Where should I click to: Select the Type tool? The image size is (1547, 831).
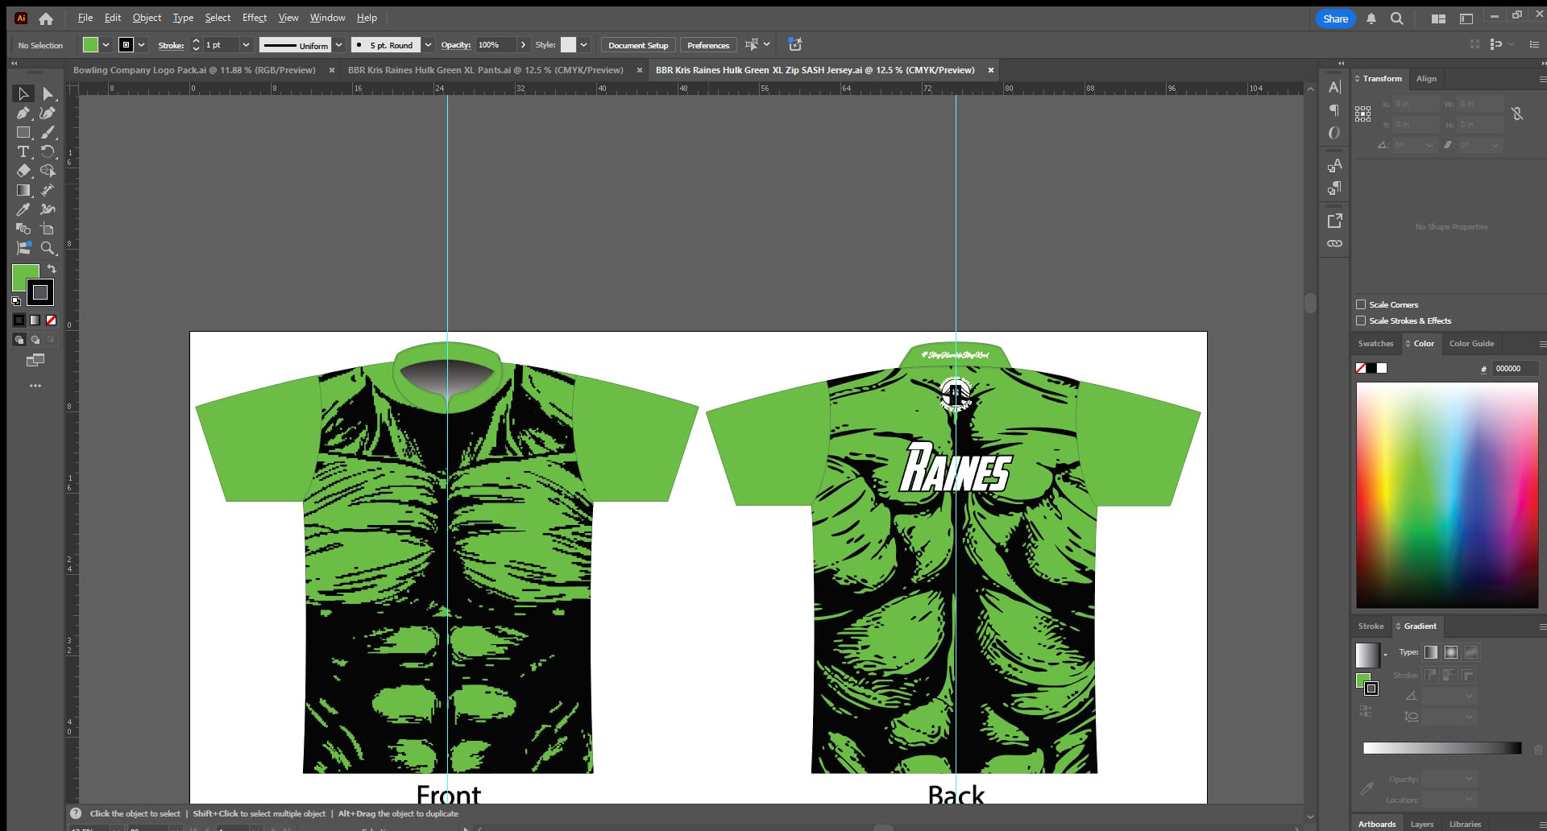pos(23,152)
